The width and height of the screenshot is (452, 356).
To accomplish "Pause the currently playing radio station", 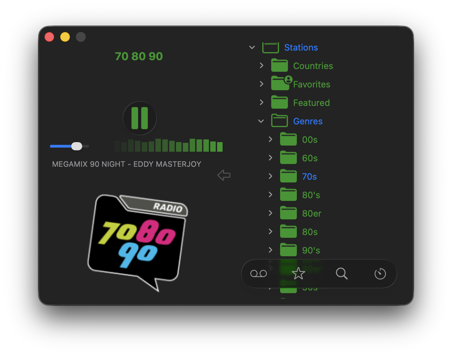I will click(x=139, y=118).
